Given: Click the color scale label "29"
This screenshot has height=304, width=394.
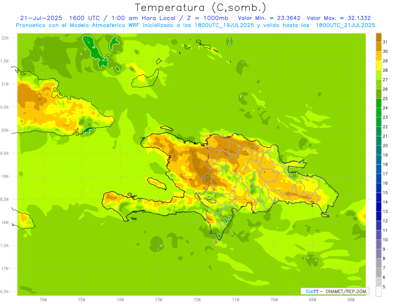Looking at the screenshot, I should point(385,61).
